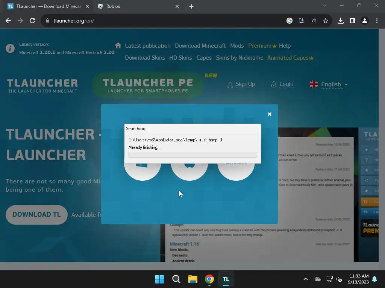Screen dimensions: 385x288
Task: Open the Chrome three-dot menu
Action: [x=377, y=21]
